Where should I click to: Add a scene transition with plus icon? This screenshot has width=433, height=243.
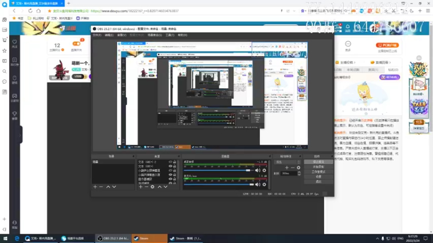[287, 167]
